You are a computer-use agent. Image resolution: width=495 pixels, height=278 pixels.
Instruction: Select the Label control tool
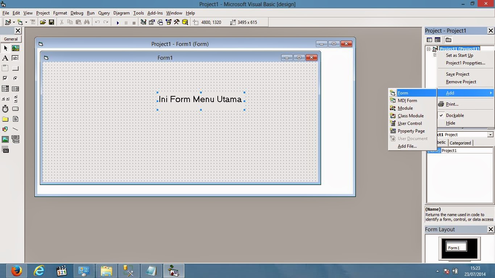coord(5,58)
